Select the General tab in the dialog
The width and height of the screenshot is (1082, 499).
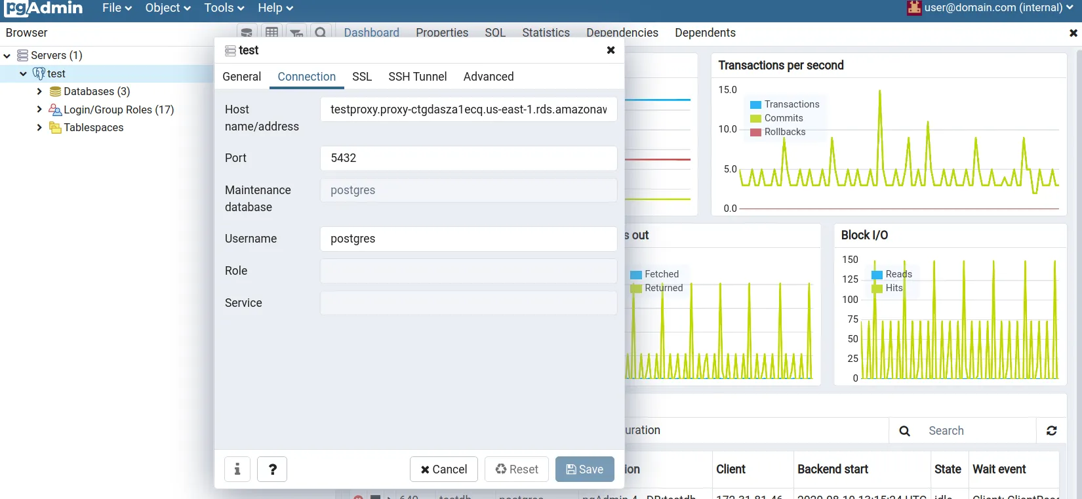point(242,77)
